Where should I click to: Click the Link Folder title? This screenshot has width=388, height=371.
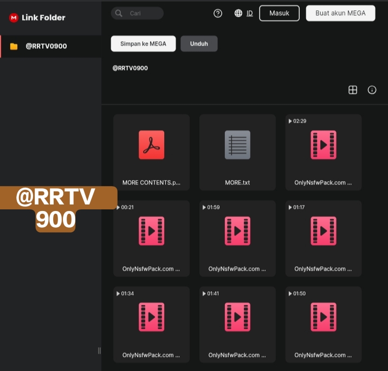click(x=43, y=17)
